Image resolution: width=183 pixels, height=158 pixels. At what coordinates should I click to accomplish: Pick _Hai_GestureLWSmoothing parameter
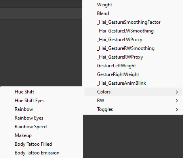point(133,31)
